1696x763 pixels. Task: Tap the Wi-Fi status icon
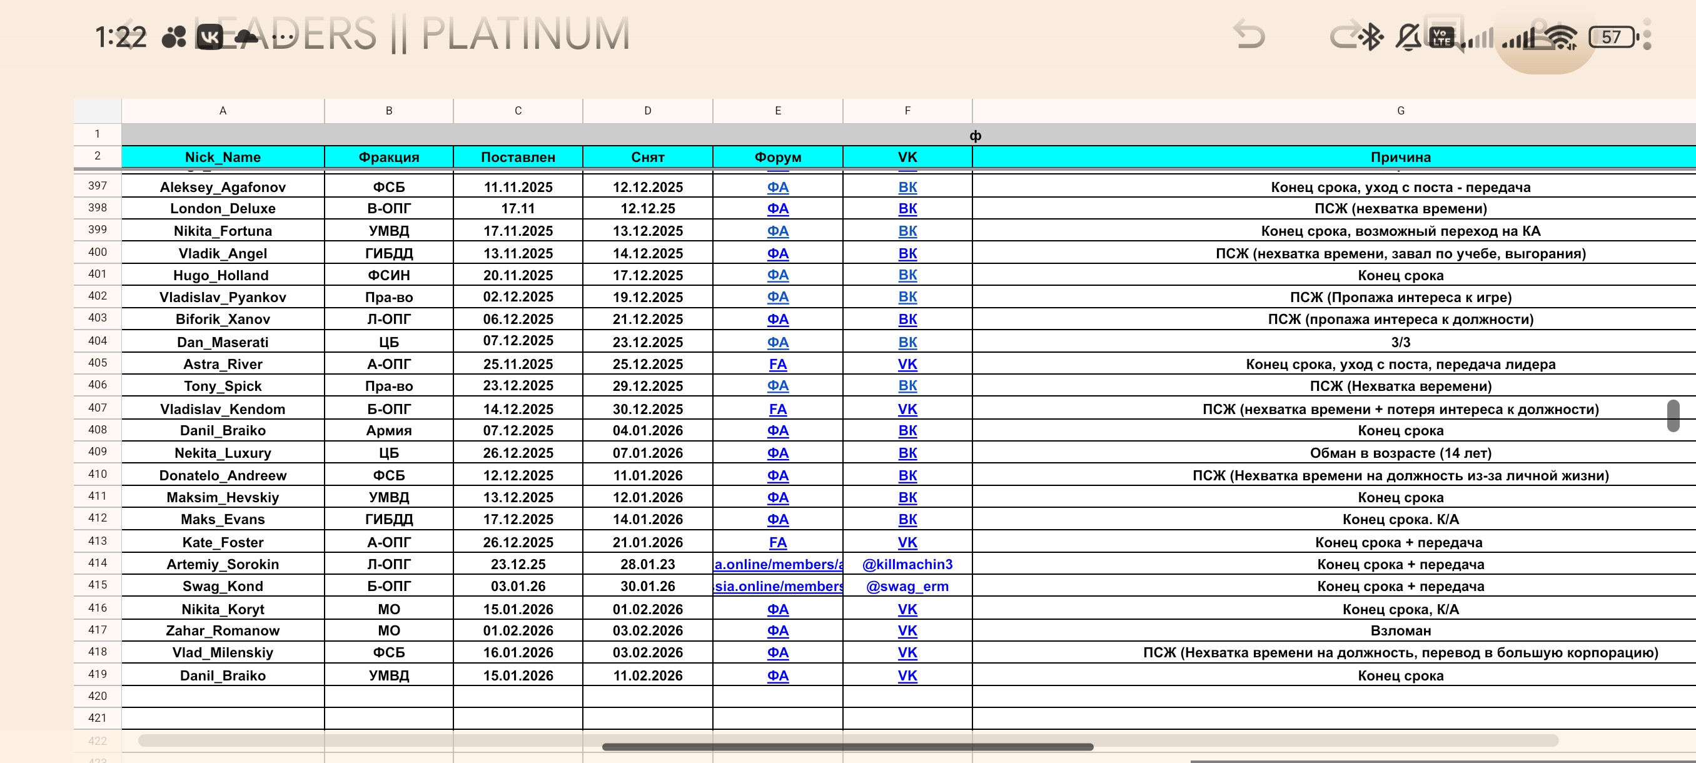coord(1562,38)
